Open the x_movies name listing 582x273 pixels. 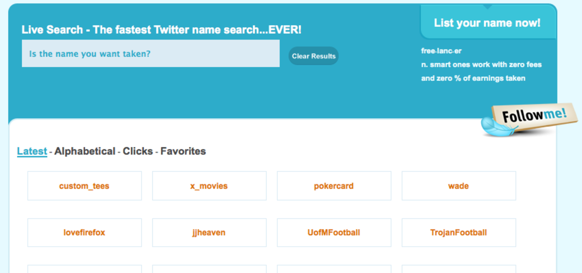tap(209, 186)
